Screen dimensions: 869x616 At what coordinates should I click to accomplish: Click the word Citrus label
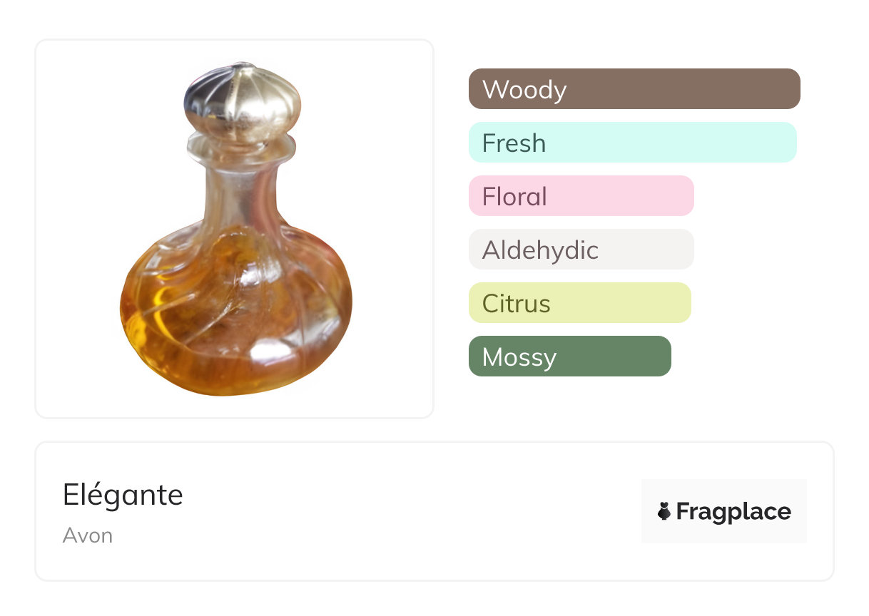516,304
